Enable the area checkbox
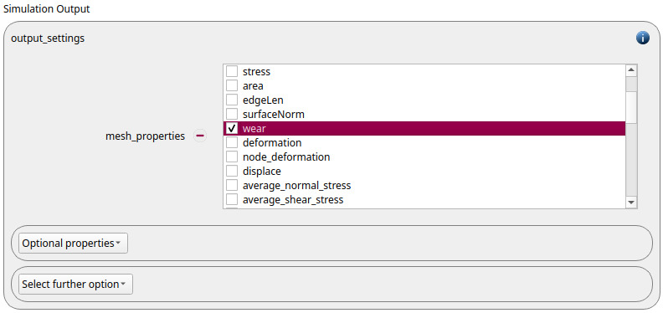The width and height of the screenshot is (663, 313). tap(232, 85)
